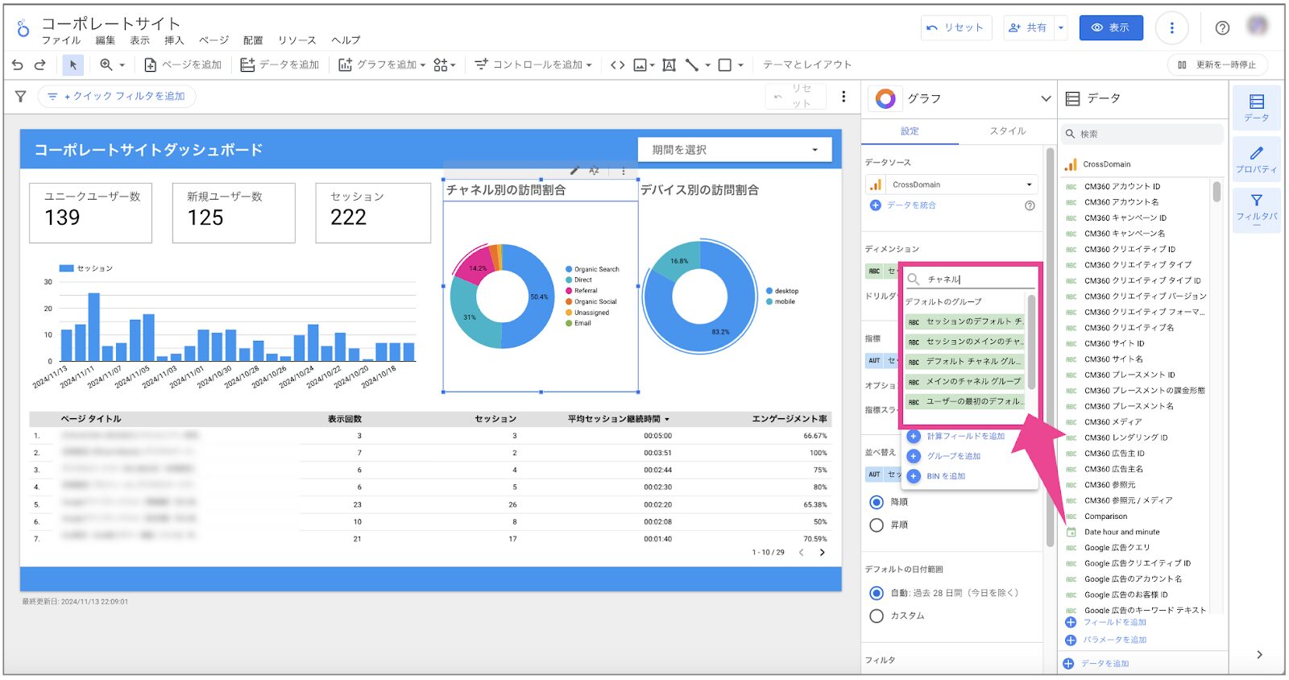Click the リセット button
1289x680 pixels.
(x=956, y=28)
